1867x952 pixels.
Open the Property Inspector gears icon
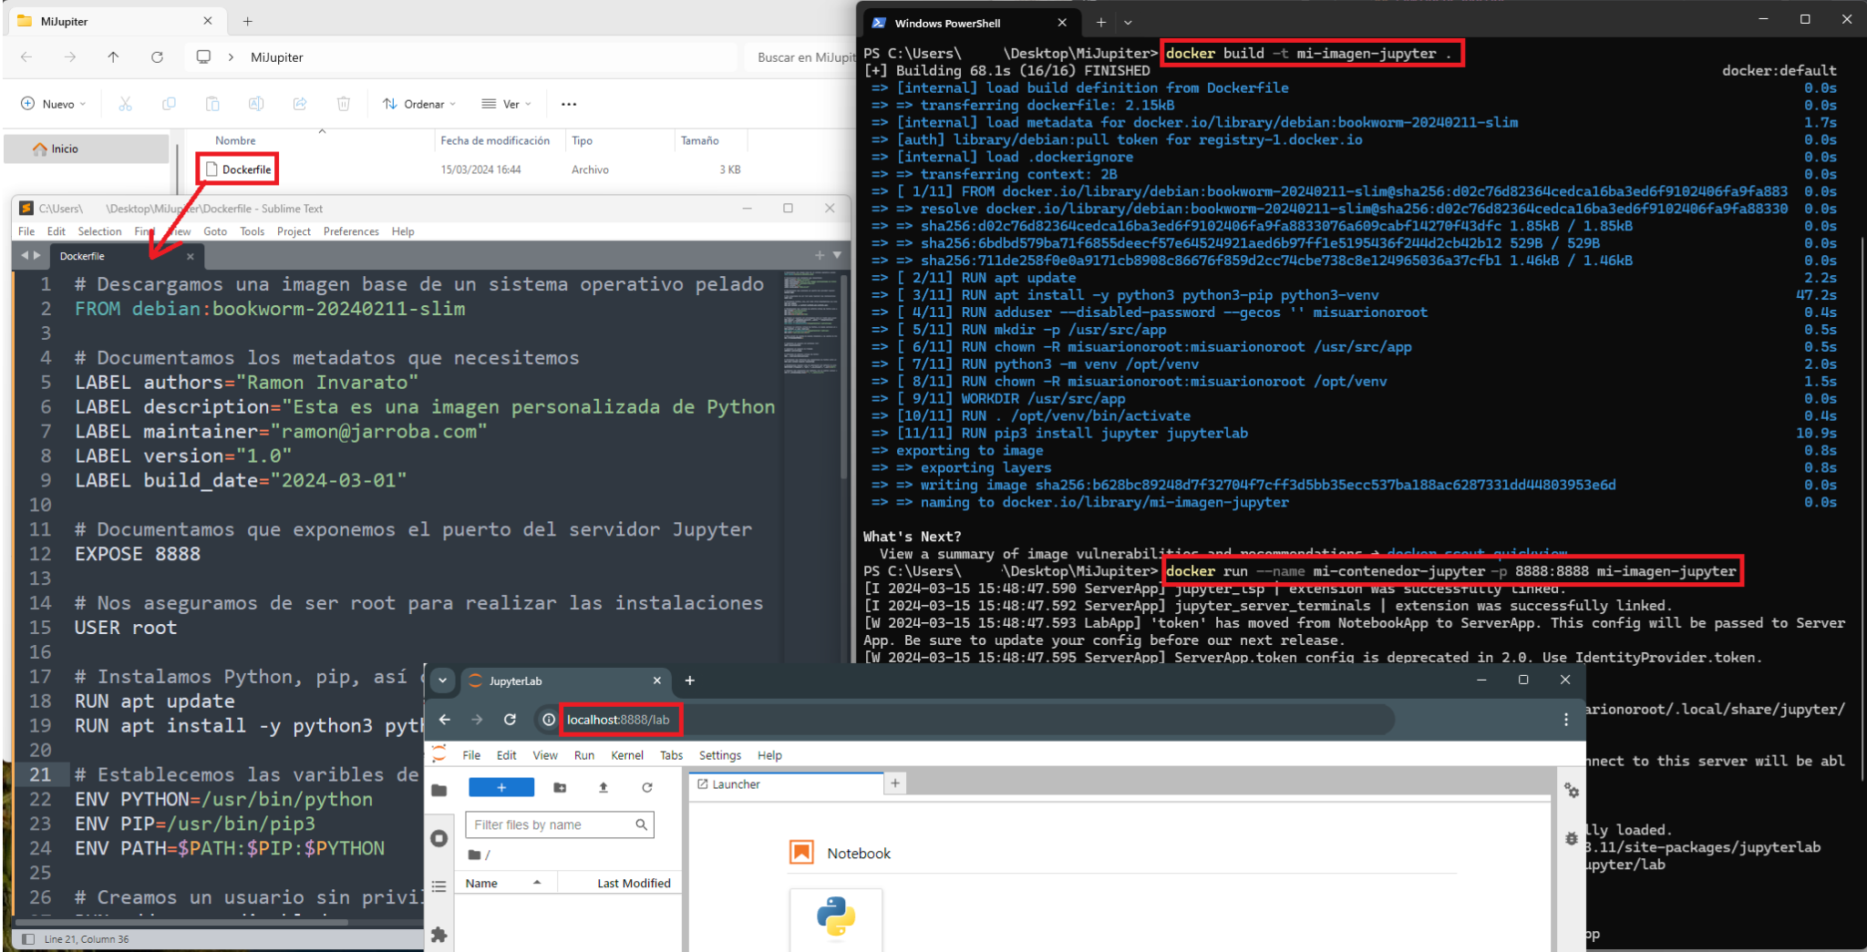click(x=1572, y=791)
